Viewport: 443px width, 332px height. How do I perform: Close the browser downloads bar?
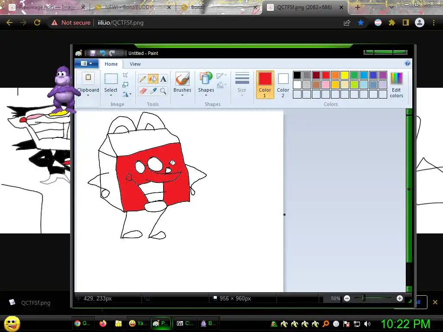pos(435,302)
